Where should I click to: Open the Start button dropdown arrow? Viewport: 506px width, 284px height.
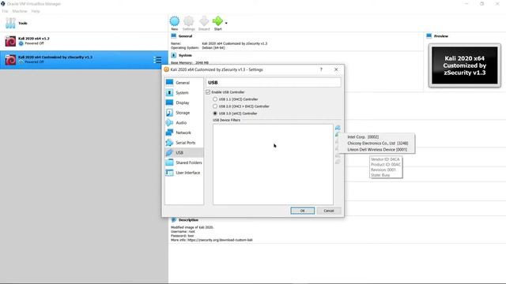coord(226,23)
